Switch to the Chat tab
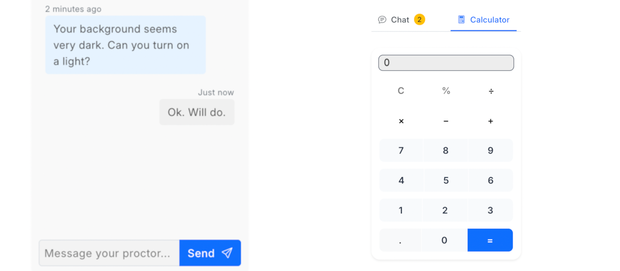Viewport: 620px width, 271px height. (401, 20)
